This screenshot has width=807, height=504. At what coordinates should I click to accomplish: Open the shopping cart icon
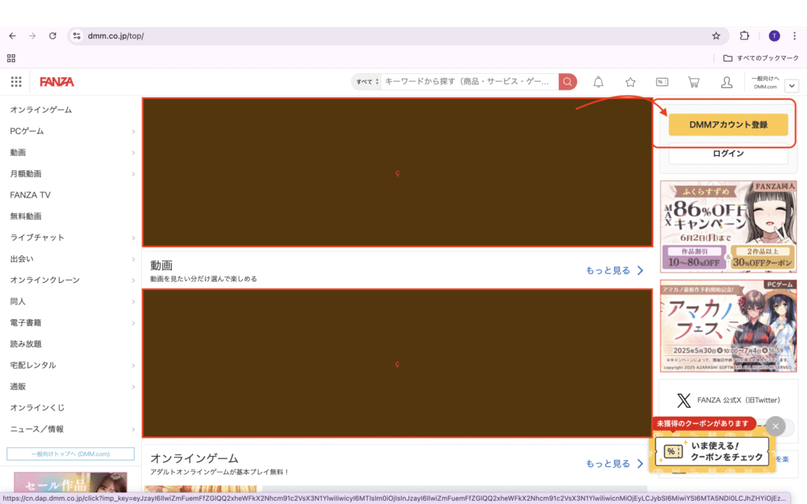click(x=694, y=82)
